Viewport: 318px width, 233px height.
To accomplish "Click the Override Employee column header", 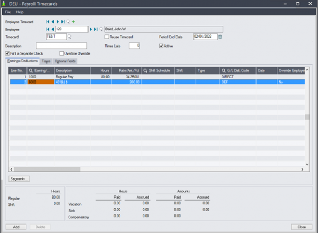I will pos(291,71).
